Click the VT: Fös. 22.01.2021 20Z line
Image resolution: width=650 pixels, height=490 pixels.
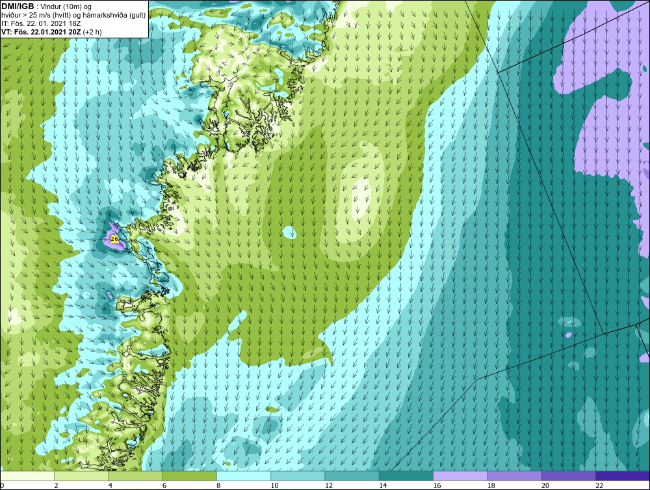51,31
